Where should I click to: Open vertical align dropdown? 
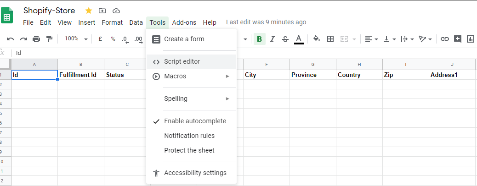[x=389, y=39]
